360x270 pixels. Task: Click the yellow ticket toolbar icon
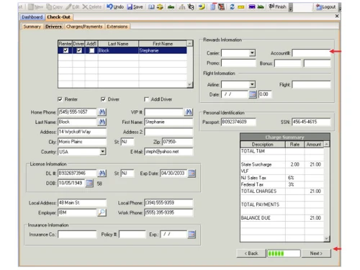241,7
